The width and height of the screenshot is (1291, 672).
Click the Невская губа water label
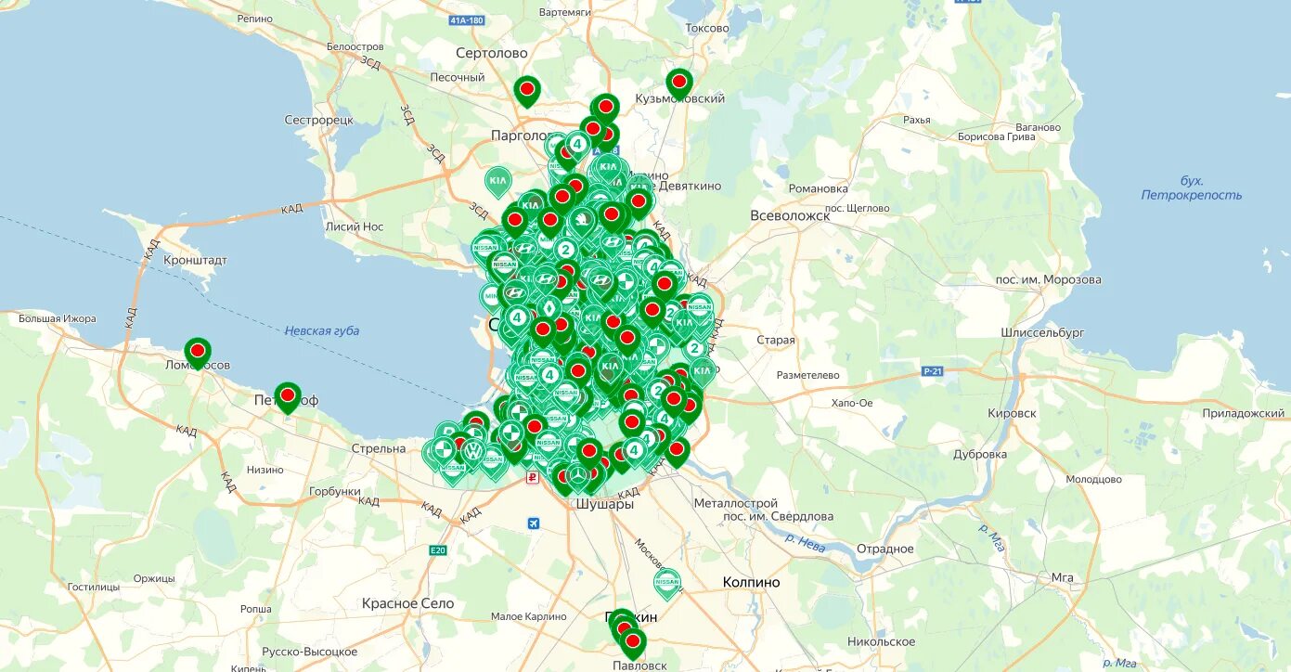click(322, 330)
